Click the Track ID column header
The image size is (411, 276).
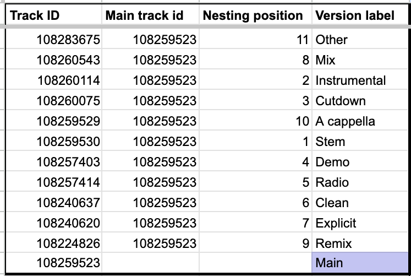[x=53, y=15]
